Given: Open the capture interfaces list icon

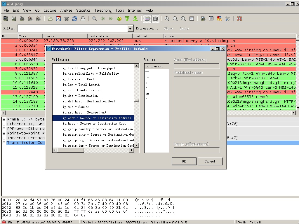Looking at the screenshot, I should point(6,19).
